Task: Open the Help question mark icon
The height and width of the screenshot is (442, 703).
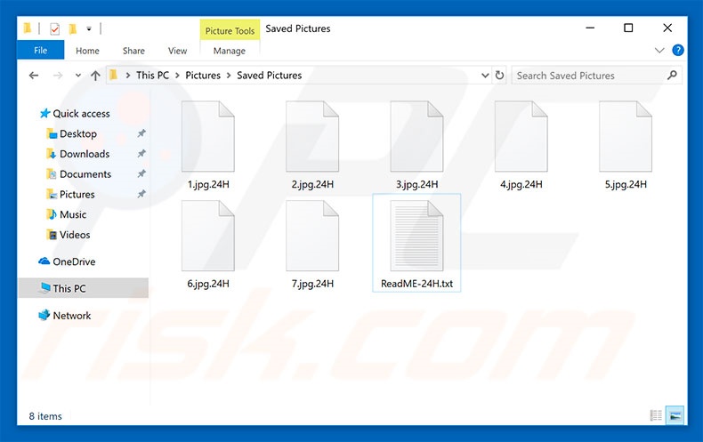Action: (x=678, y=50)
